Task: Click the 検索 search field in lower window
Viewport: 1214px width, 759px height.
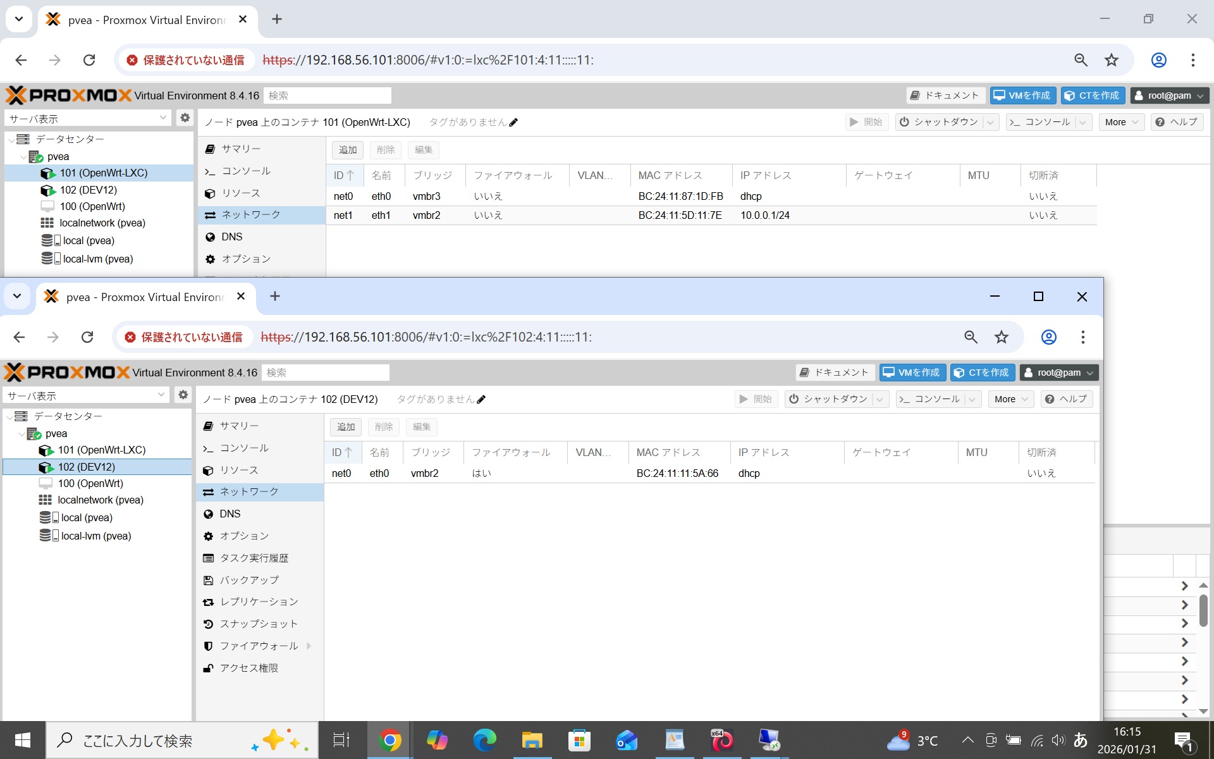Action: (x=325, y=373)
